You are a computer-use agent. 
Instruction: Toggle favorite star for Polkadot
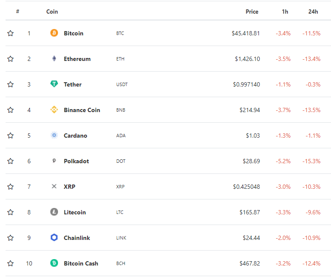pyautogui.click(x=10, y=161)
